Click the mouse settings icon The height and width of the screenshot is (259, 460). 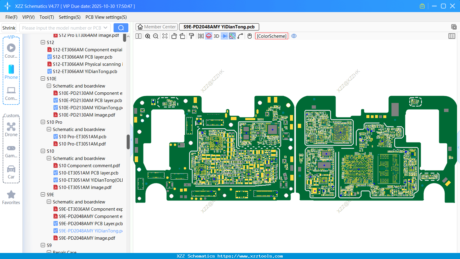pyautogui.click(x=249, y=36)
